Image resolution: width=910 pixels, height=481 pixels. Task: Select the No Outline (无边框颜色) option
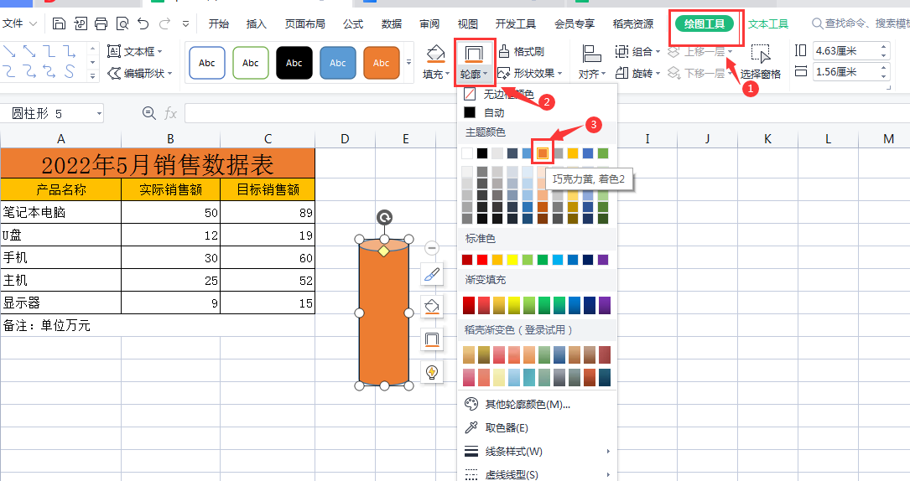click(x=507, y=94)
